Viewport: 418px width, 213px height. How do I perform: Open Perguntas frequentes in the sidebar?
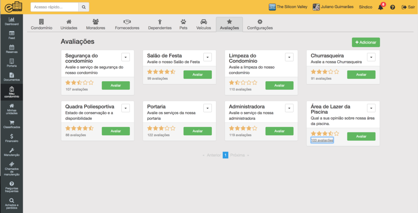(x=11, y=187)
